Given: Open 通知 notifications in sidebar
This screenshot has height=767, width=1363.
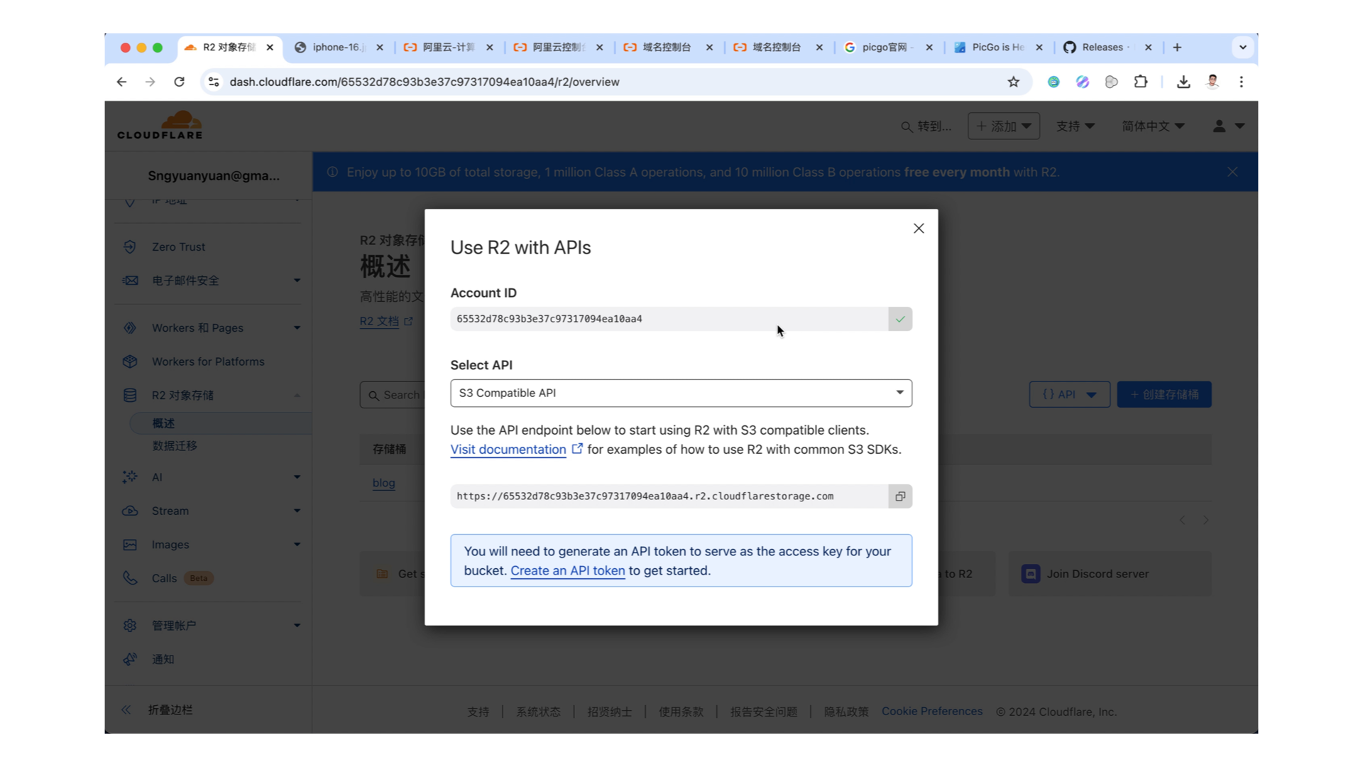Looking at the screenshot, I should coord(163,659).
